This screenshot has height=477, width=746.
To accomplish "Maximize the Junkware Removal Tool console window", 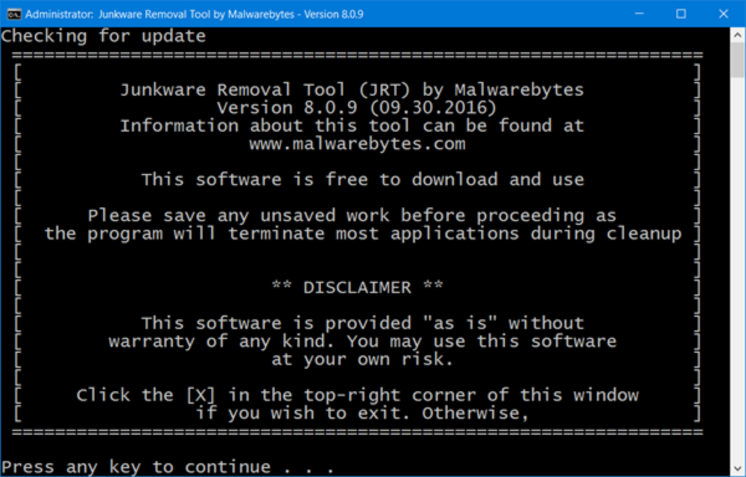I will pyautogui.click(x=681, y=14).
